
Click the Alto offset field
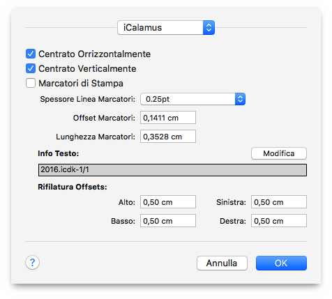[168, 202]
